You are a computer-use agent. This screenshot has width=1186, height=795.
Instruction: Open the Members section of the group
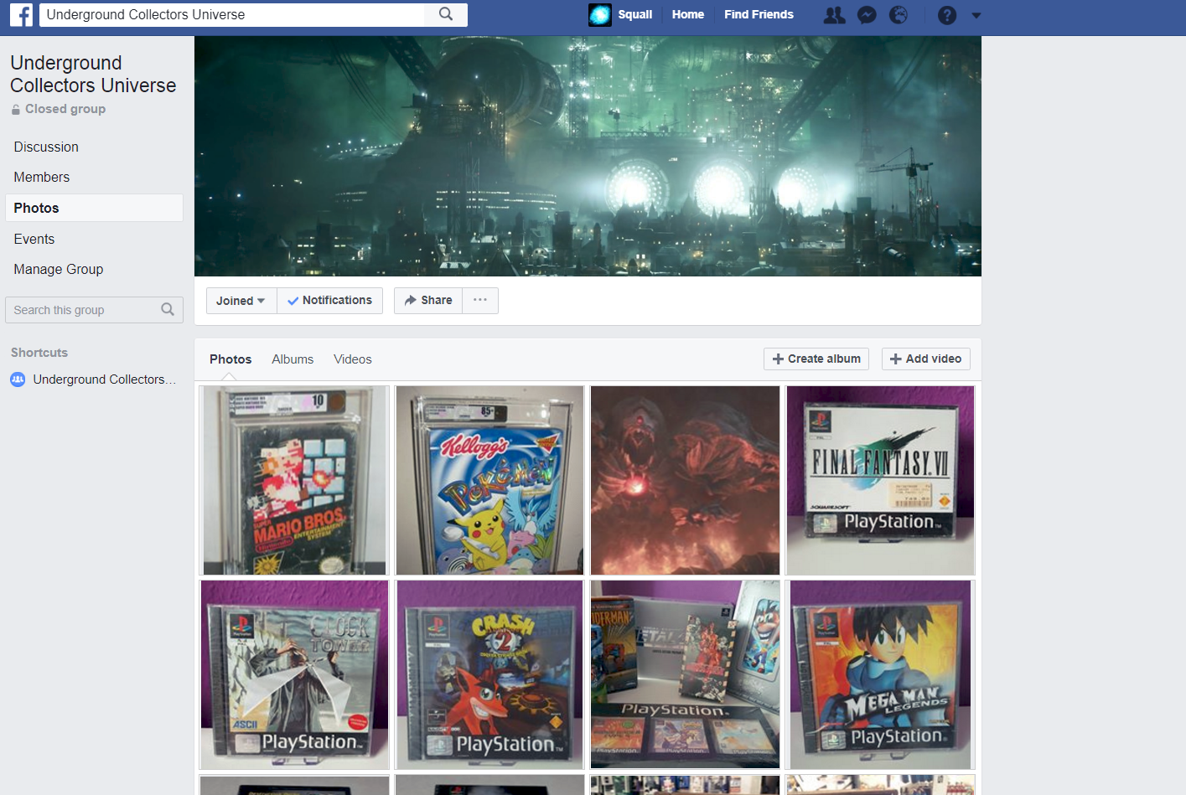pos(42,177)
